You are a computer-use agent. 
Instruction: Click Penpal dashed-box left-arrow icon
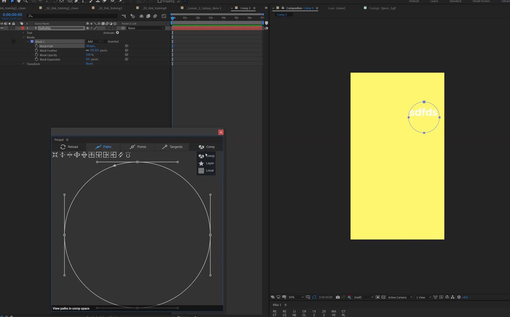(x=113, y=155)
